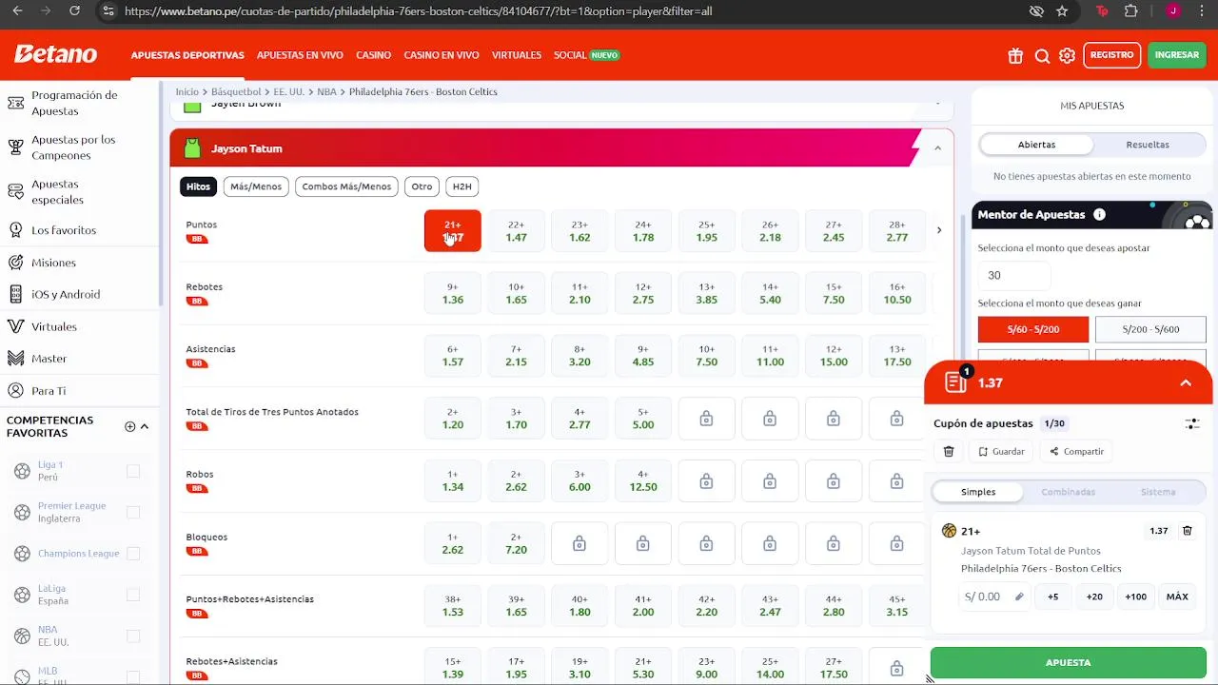
Task: Check the Liga 1 Perú checkbox
Action: click(133, 471)
